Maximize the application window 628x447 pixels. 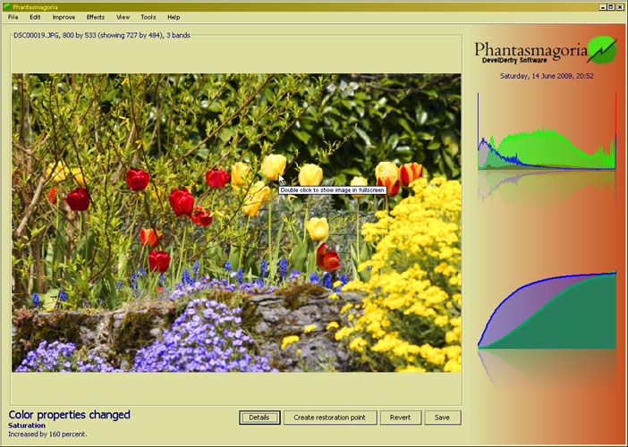[x=607, y=5]
